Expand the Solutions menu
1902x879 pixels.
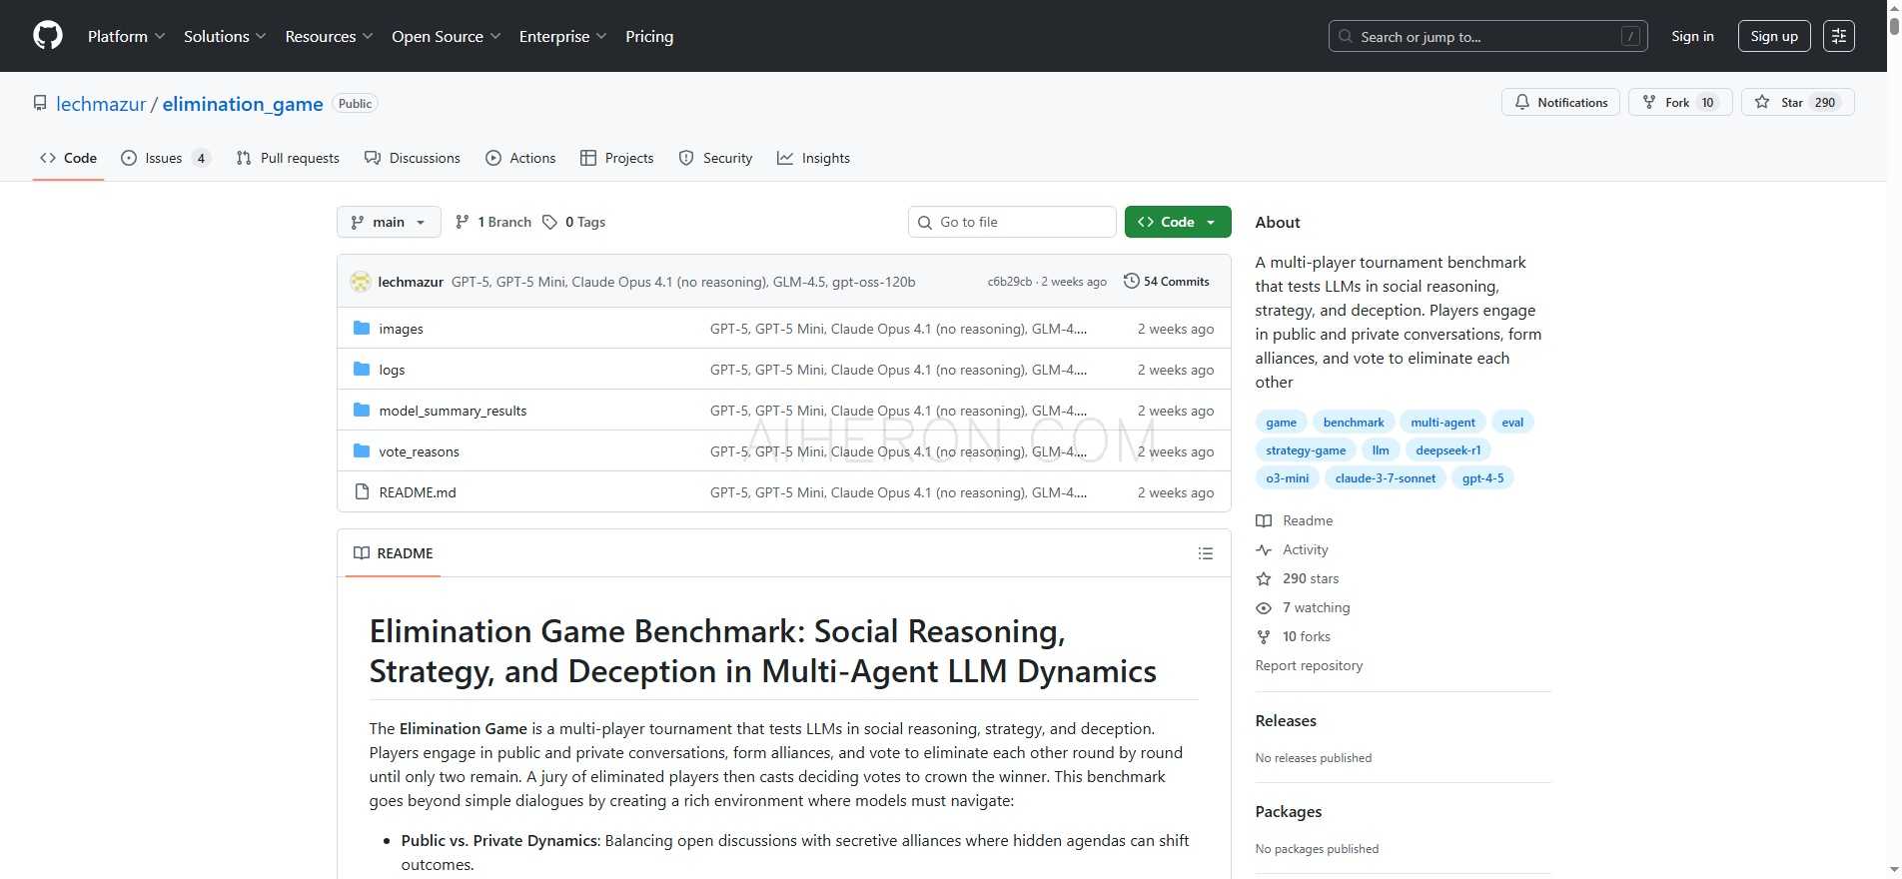click(225, 36)
